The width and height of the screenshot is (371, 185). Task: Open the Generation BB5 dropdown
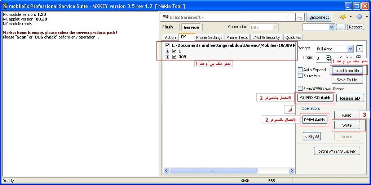[275, 27]
